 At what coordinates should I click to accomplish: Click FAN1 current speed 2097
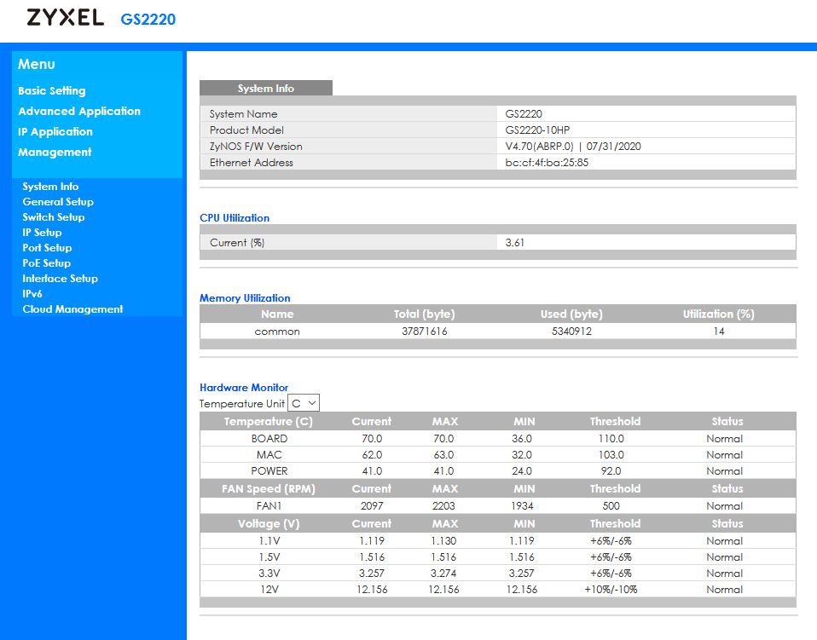tap(372, 505)
